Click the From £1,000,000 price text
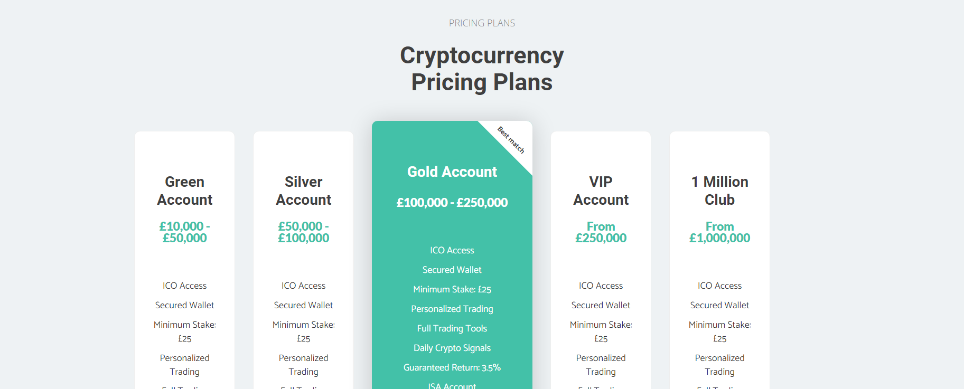Screen dimensions: 964x389 click(x=719, y=232)
